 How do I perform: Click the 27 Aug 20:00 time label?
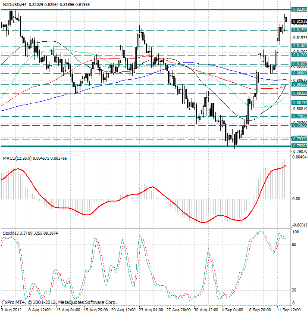coord(178,310)
